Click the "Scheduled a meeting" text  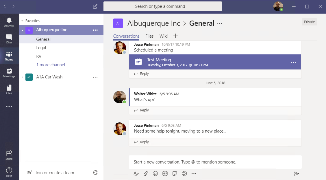point(153,50)
